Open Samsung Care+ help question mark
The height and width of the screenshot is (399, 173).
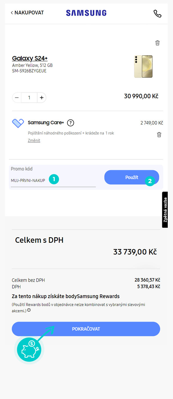click(71, 123)
